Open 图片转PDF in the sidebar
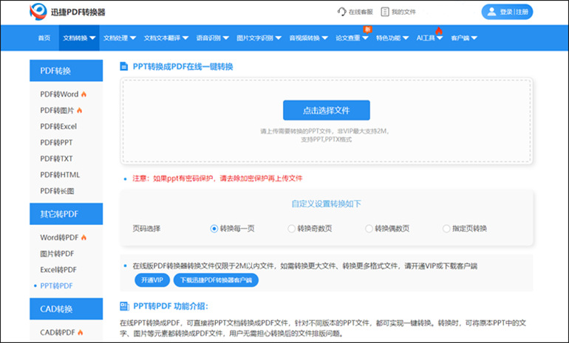The height and width of the screenshot is (343, 569). pos(57,254)
